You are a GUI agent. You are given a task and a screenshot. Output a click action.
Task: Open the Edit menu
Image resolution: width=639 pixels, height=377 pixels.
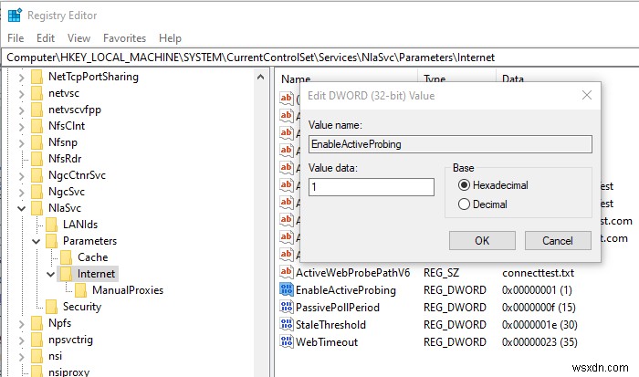click(x=46, y=38)
